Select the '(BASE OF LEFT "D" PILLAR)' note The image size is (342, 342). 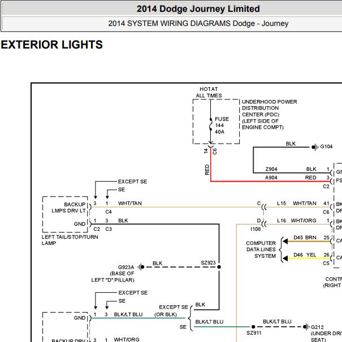tap(112, 277)
